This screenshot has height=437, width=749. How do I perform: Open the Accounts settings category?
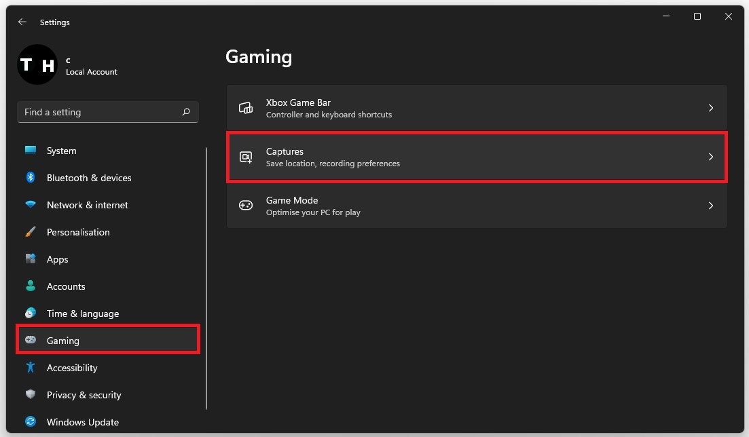point(66,286)
